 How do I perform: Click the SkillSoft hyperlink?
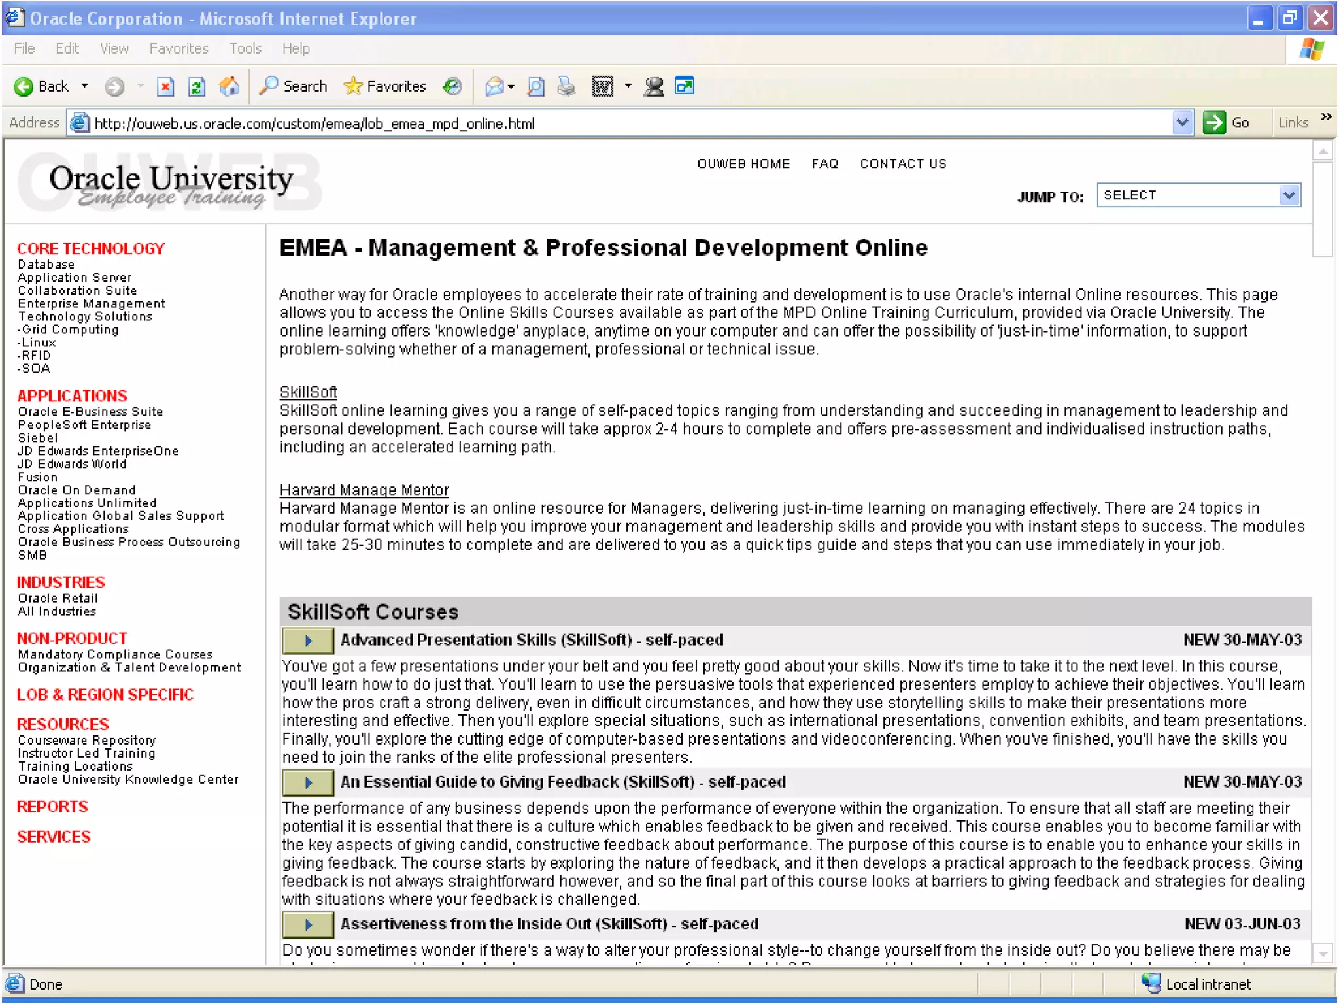[308, 392]
